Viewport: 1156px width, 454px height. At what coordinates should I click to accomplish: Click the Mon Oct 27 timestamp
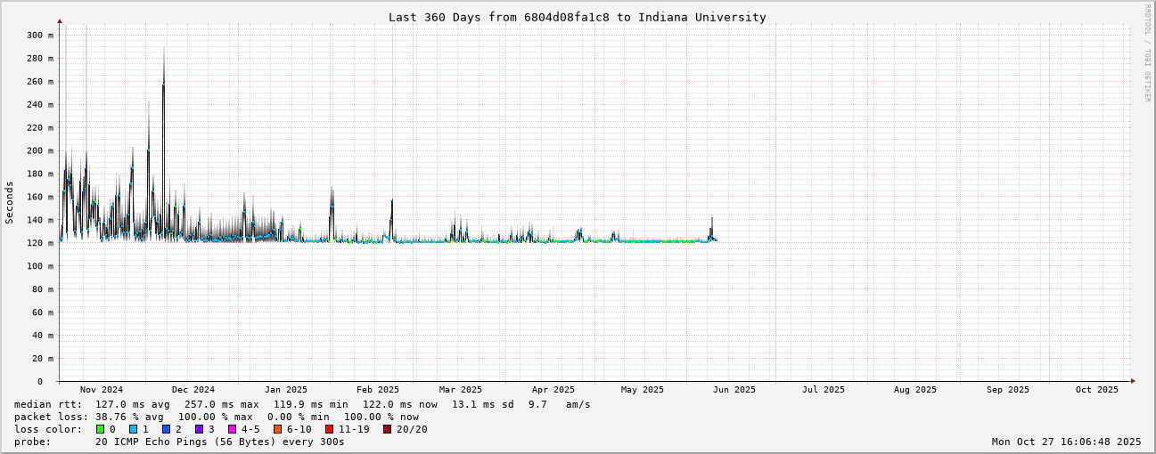click(x=1066, y=442)
